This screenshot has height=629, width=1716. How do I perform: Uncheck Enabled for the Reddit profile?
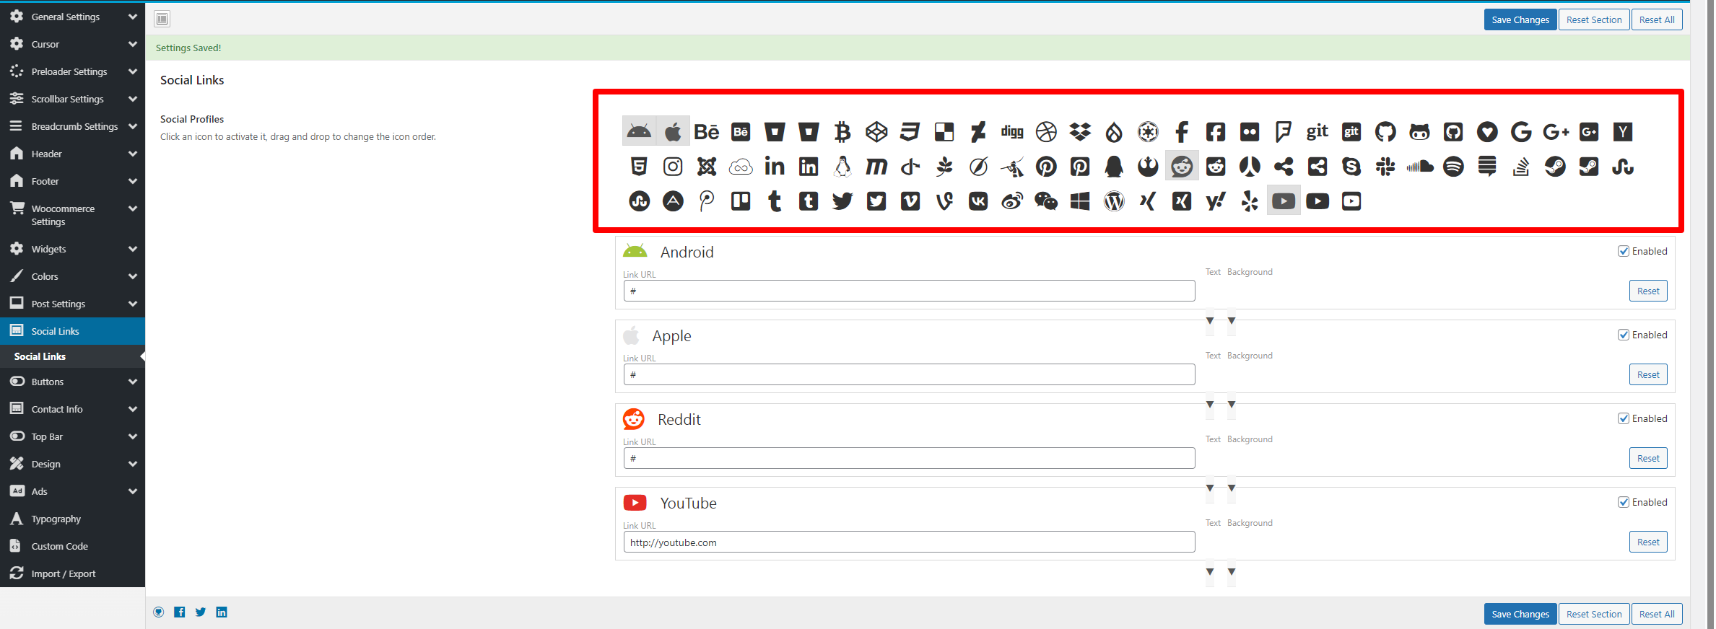[1623, 418]
